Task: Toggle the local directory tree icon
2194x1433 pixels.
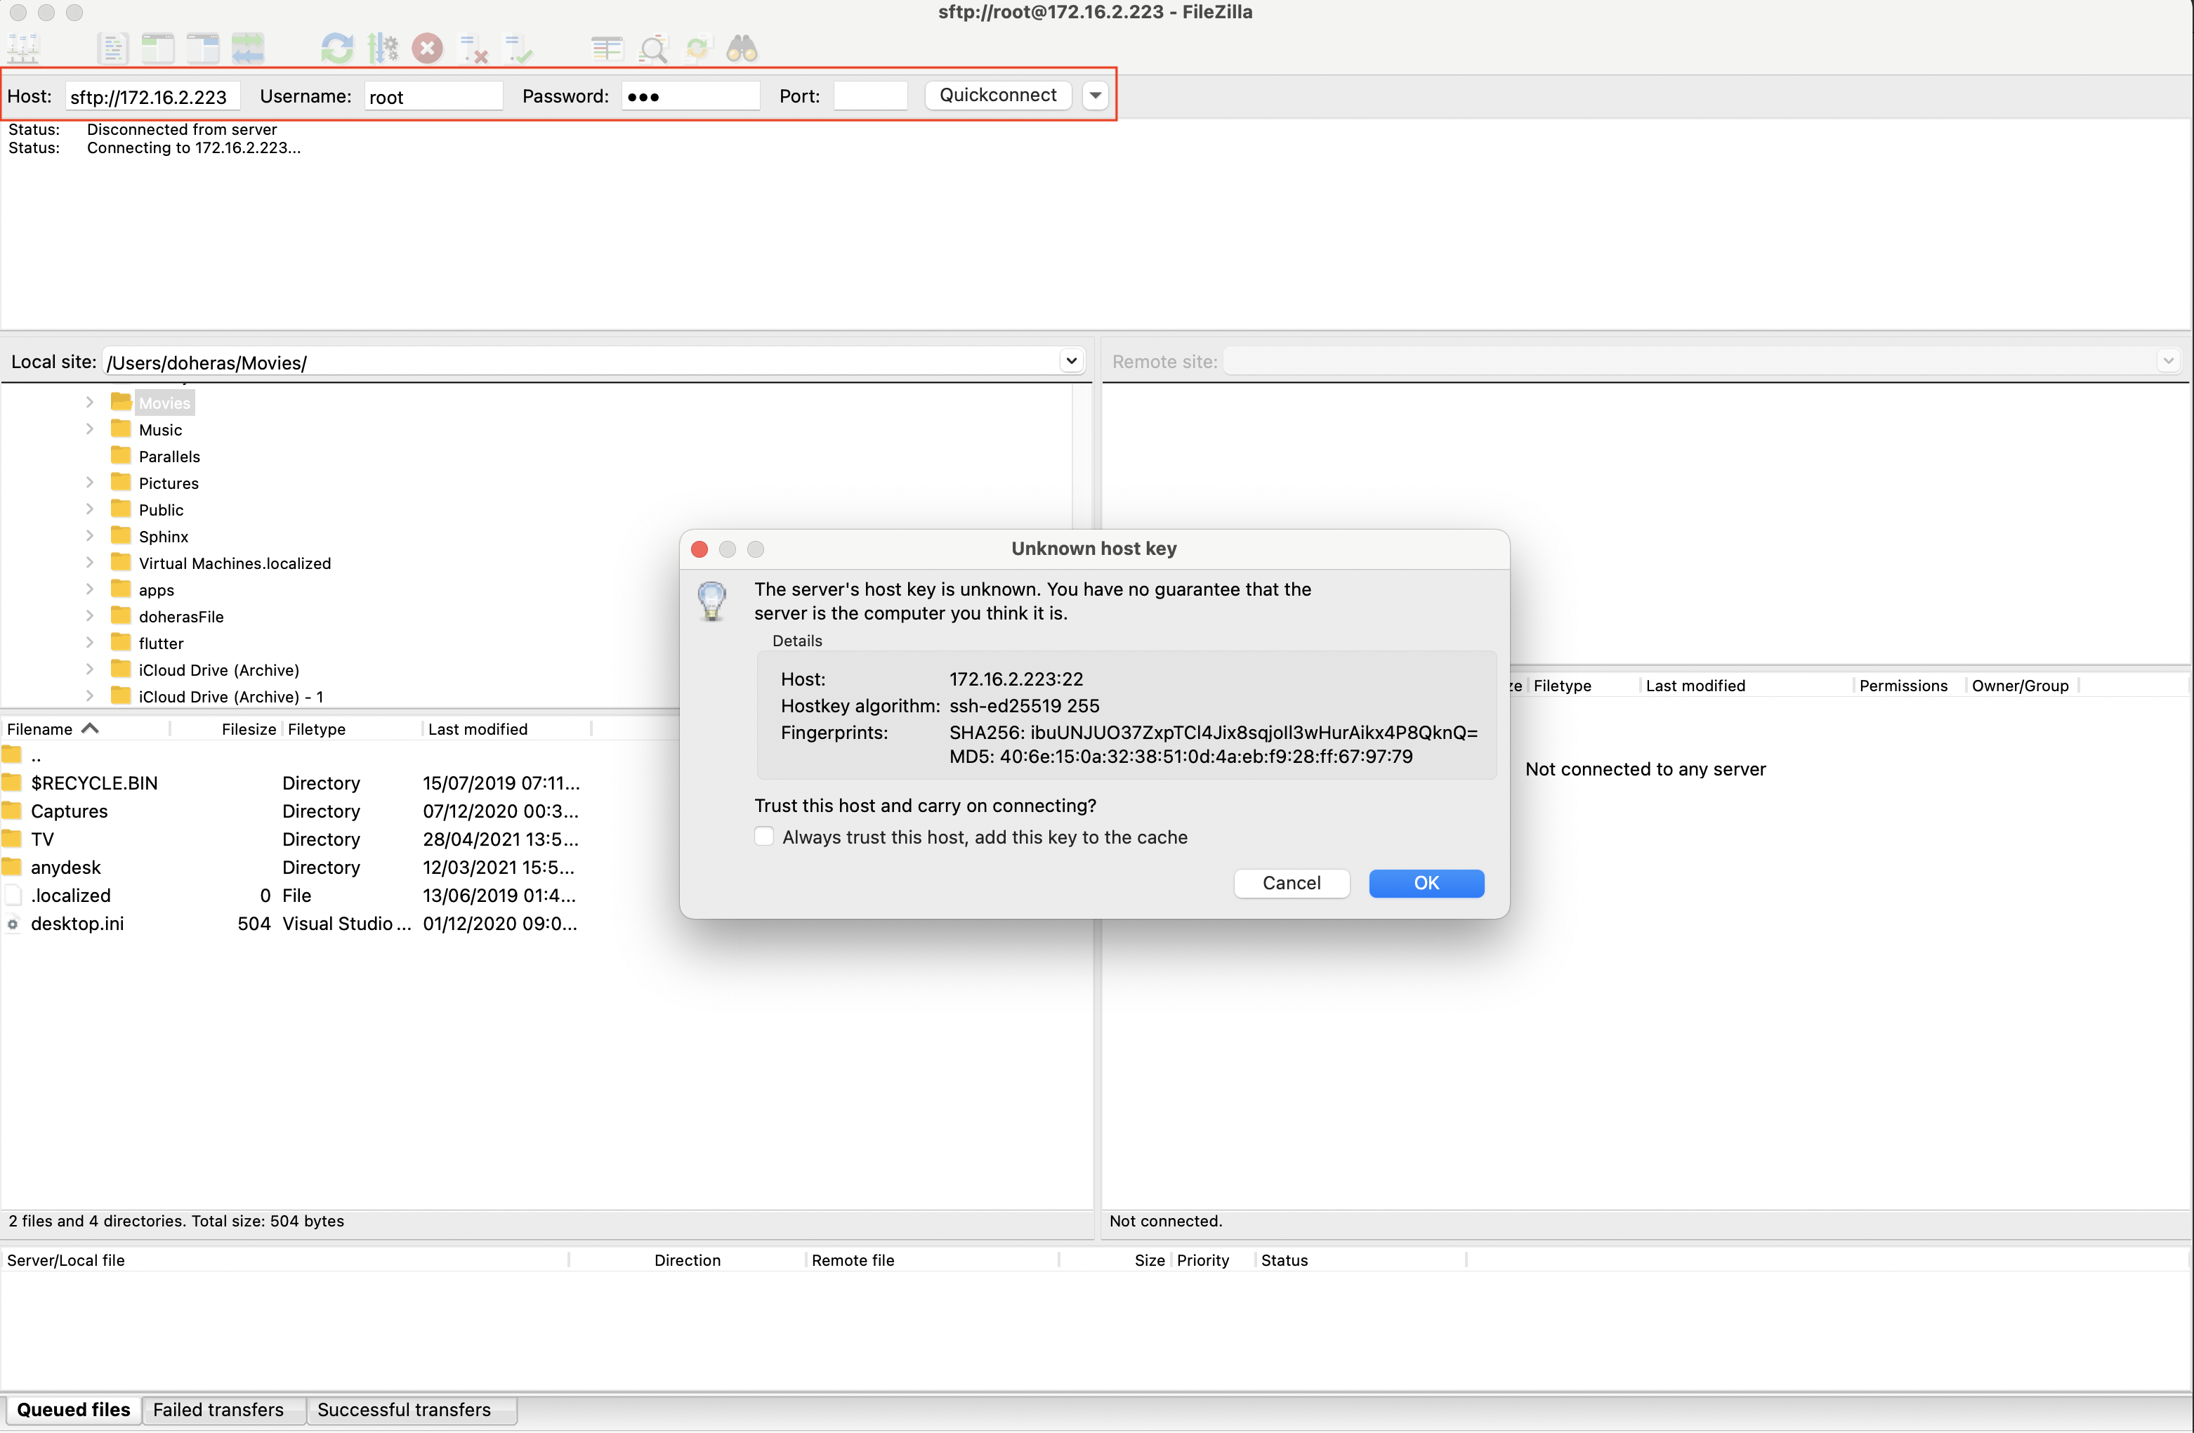Action: pyautogui.click(x=159, y=48)
